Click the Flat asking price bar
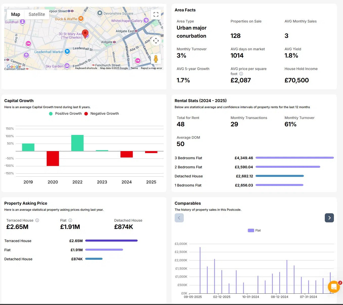 pyautogui.click(x=104, y=250)
